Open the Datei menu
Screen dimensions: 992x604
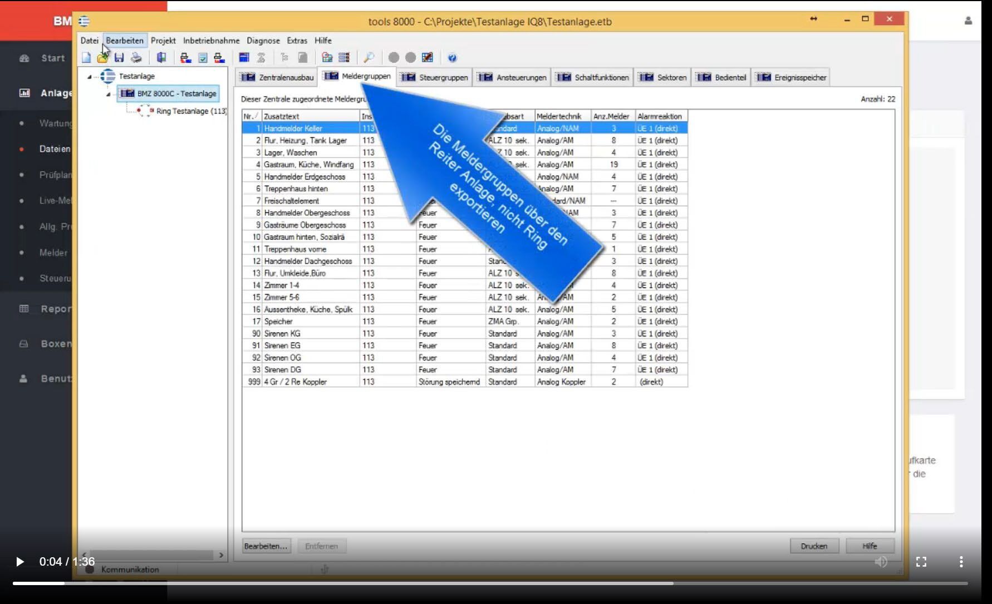click(x=89, y=41)
